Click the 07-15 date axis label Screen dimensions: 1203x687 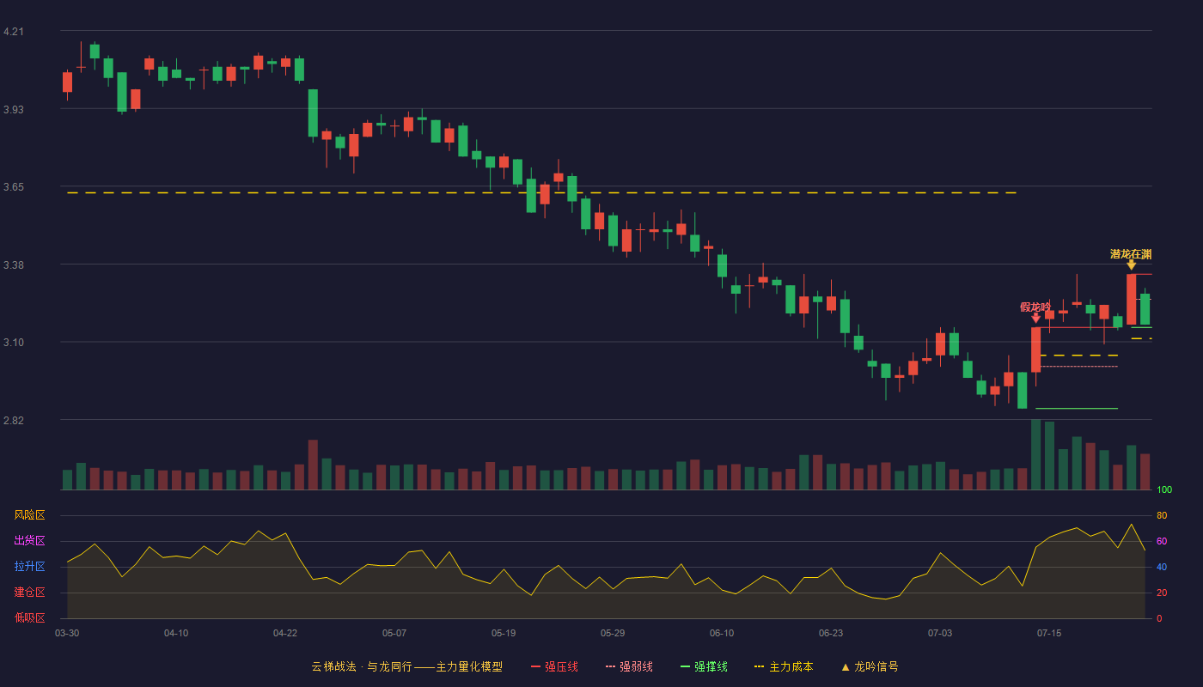pyautogui.click(x=1049, y=633)
